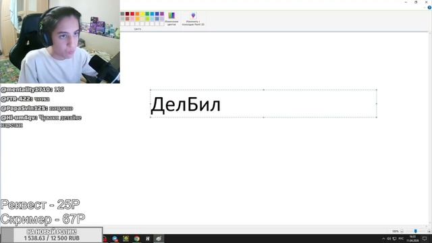
Task: Open the H app on taskbar
Action: 148,238
